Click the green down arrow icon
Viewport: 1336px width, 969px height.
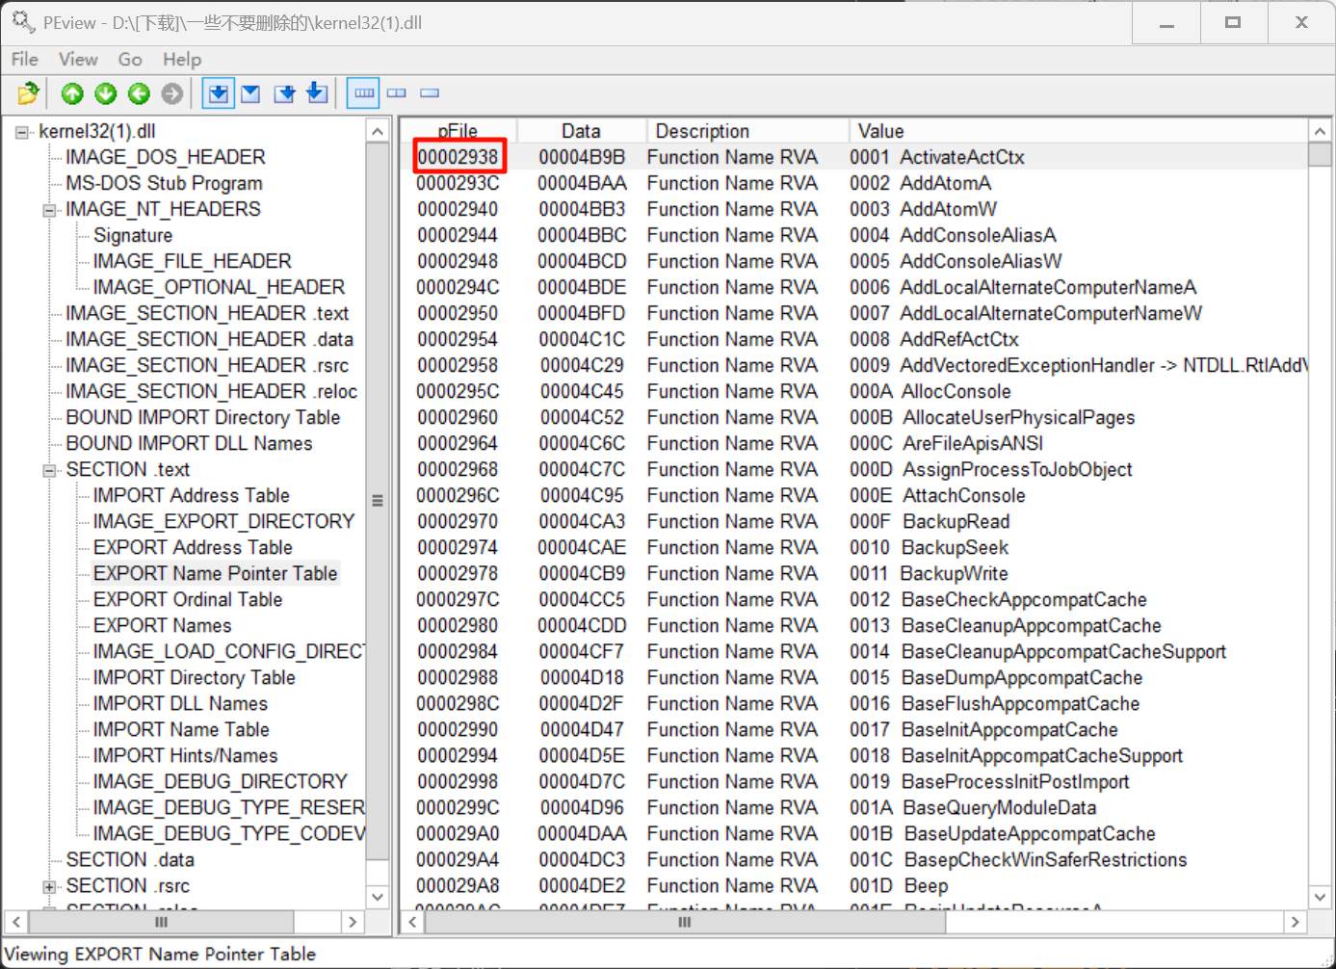tap(106, 93)
